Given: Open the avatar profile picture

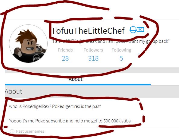Looking at the screenshot, I should (28, 43).
